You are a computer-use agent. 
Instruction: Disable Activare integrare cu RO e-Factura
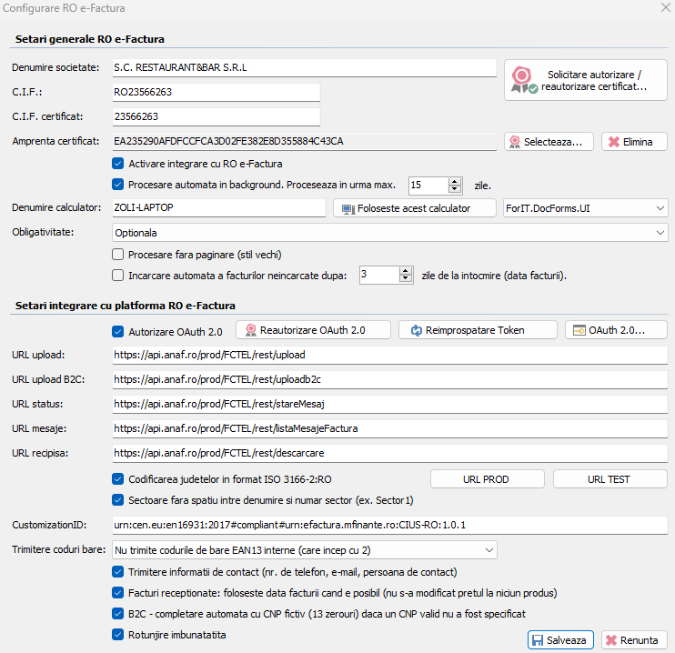pyautogui.click(x=117, y=164)
